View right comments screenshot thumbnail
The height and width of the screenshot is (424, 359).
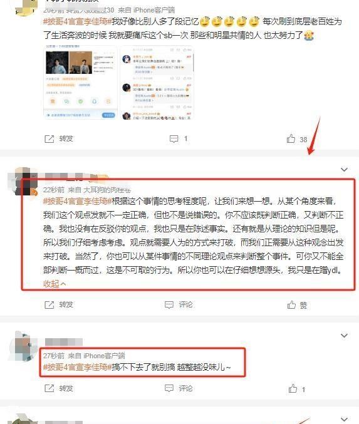(157, 82)
